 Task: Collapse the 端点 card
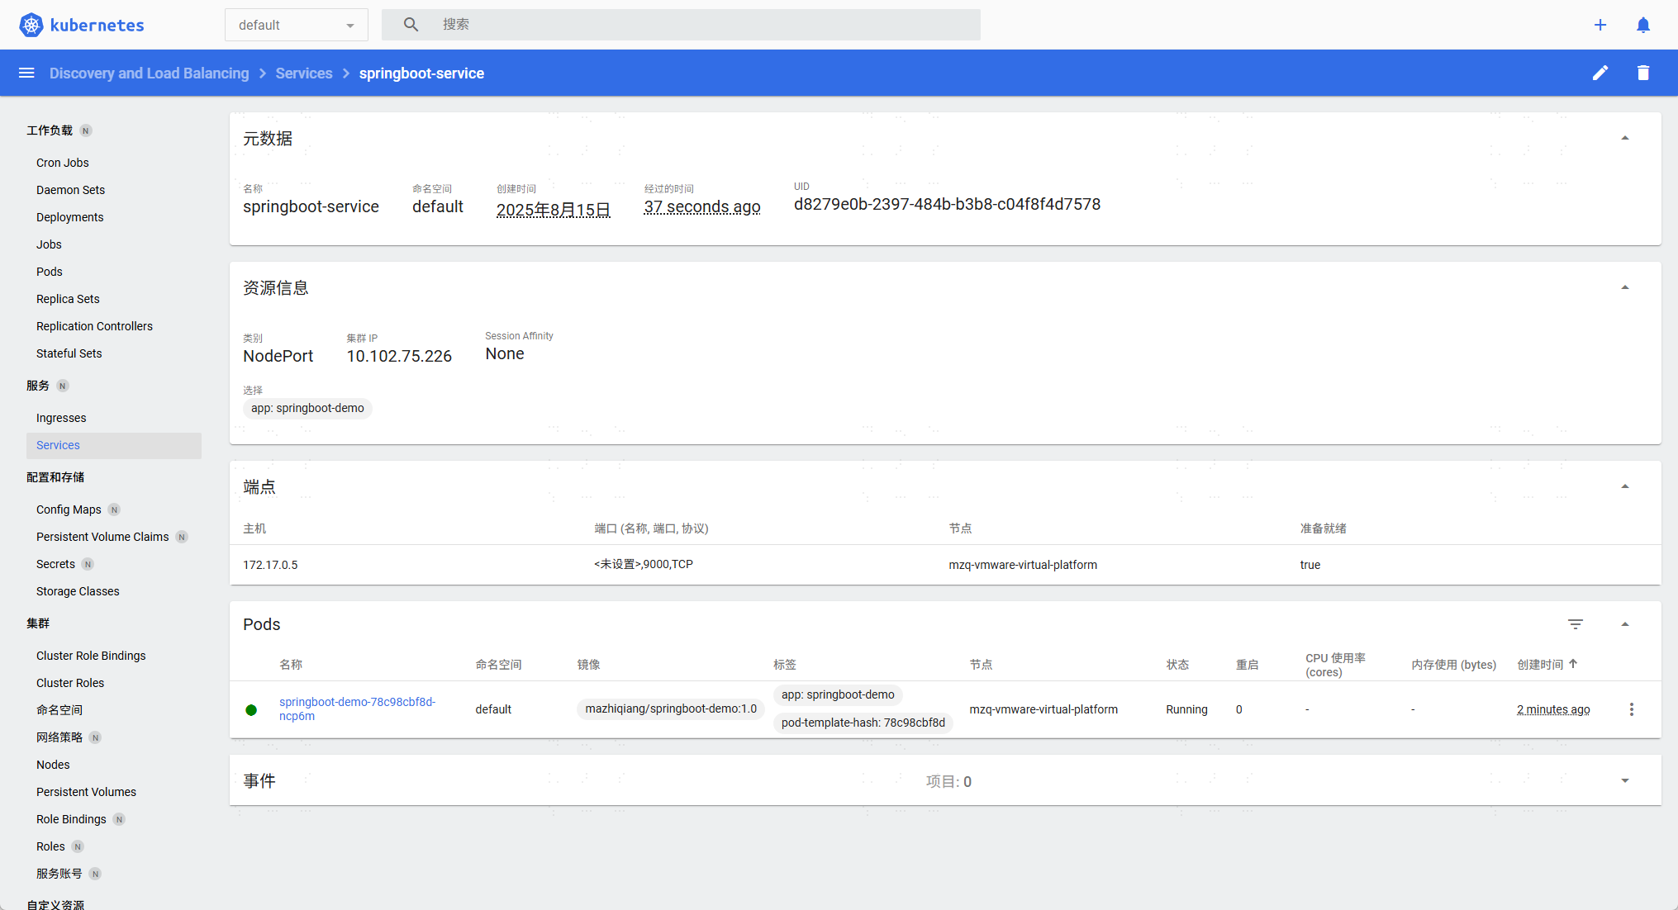(1624, 486)
